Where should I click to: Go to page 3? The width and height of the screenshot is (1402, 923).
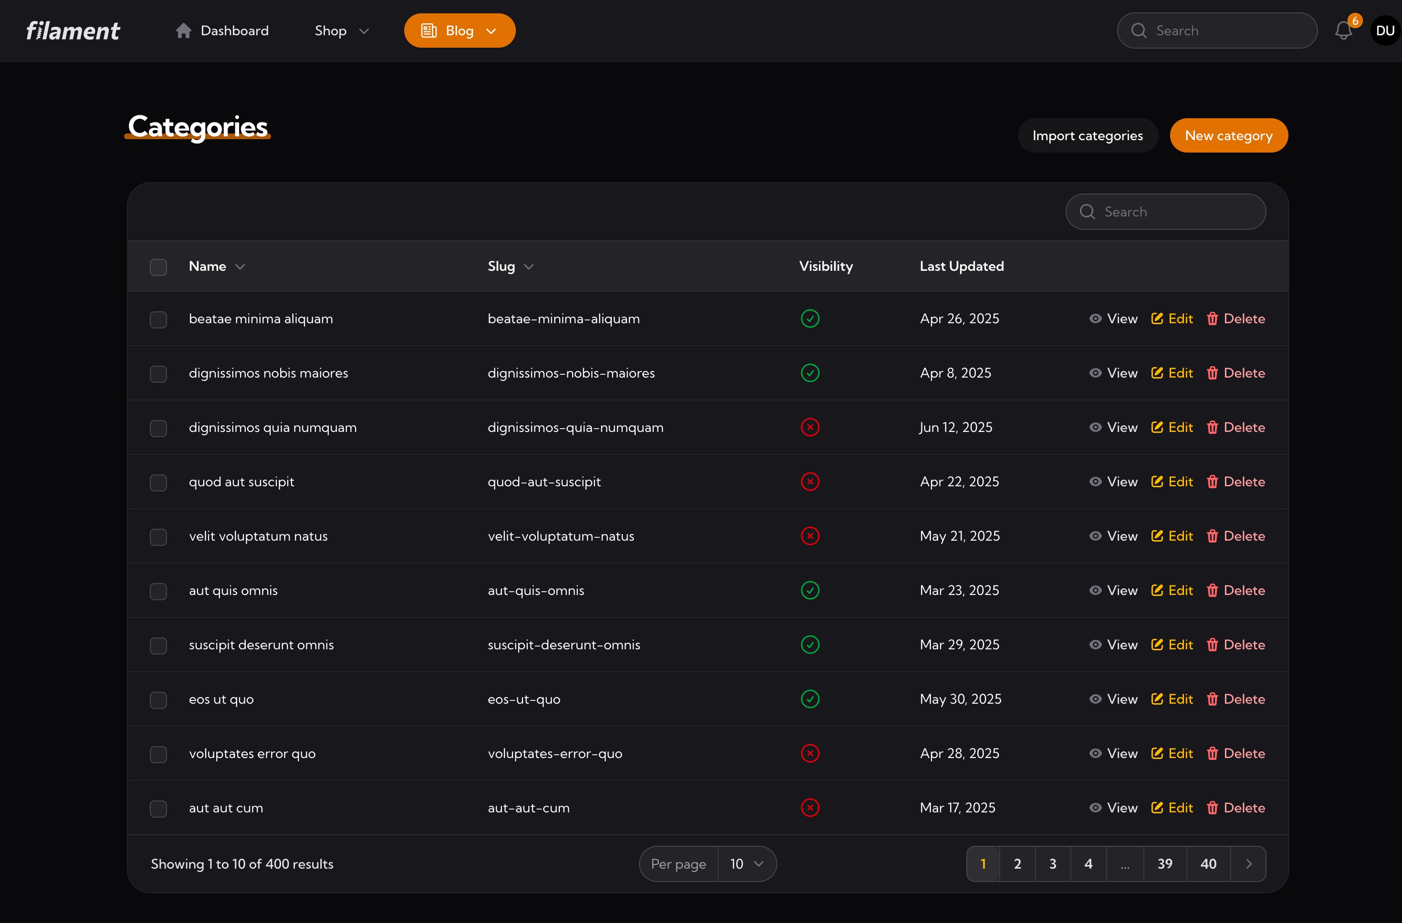[1053, 863]
